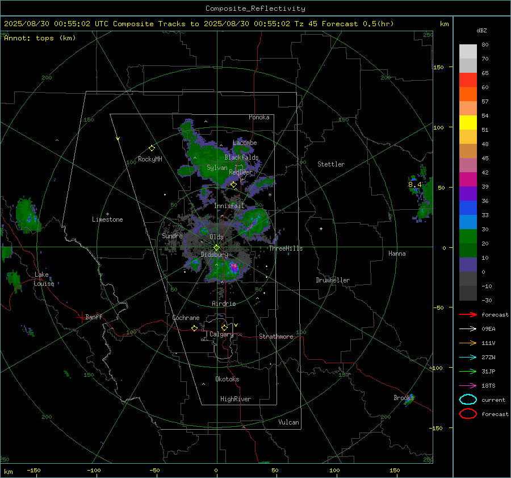
Task: Click the Brooks label
Action: coord(404,398)
